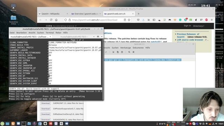Image resolution: width=224 pixels, height=126 pixels.
Task: Open the CERN Directory link
Action: pos(198,26)
